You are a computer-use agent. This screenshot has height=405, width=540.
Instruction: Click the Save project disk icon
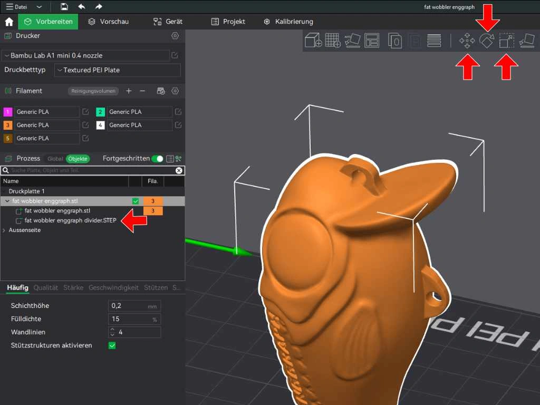[64, 7]
